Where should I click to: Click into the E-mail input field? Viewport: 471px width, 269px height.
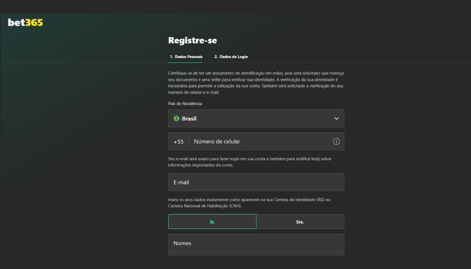click(x=256, y=182)
